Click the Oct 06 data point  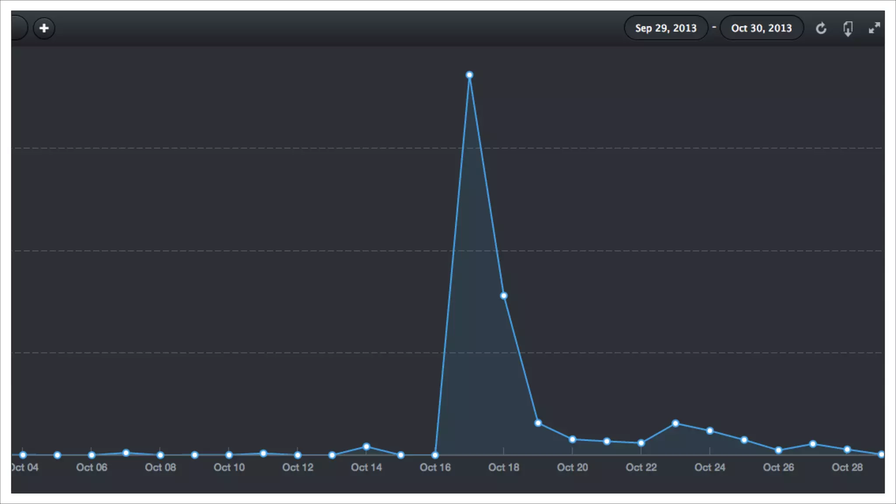click(x=91, y=455)
